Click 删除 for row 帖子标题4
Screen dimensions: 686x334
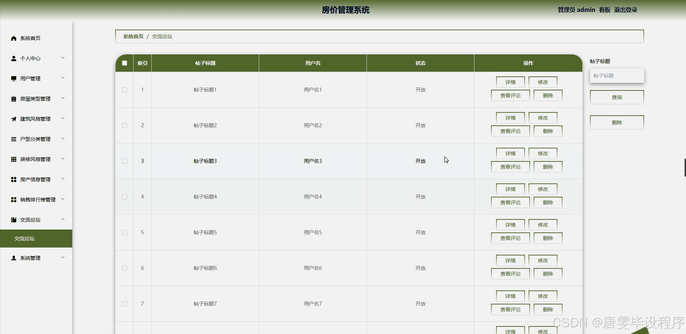point(548,202)
